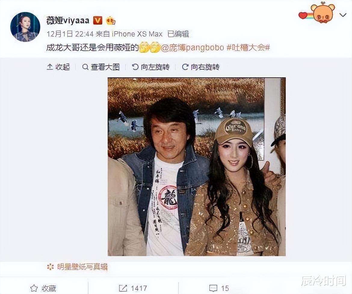Click the magnifier icon beside 查看大图

click(x=85, y=67)
